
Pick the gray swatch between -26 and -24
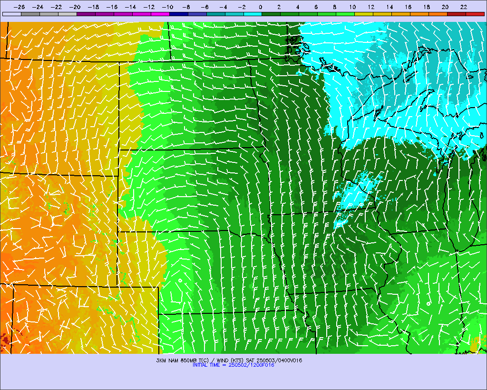coord(30,14)
